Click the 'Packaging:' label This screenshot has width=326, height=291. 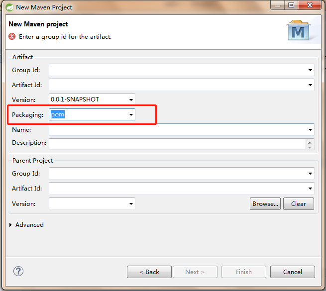click(28, 115)
